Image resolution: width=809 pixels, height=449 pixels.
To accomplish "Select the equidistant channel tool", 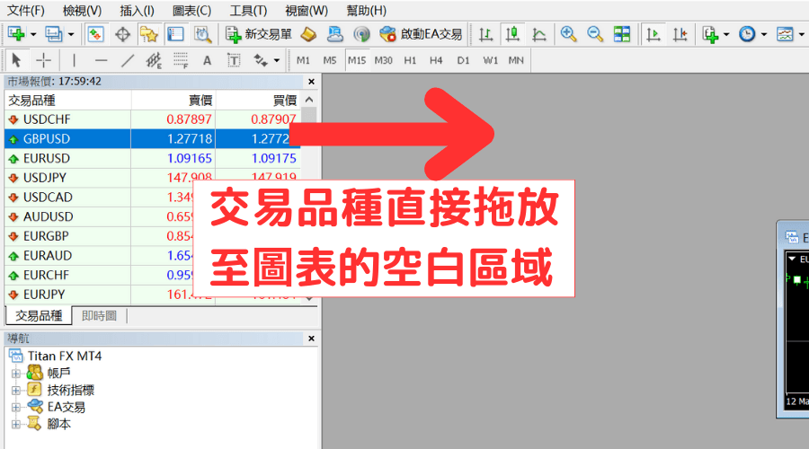I will 154,61.
